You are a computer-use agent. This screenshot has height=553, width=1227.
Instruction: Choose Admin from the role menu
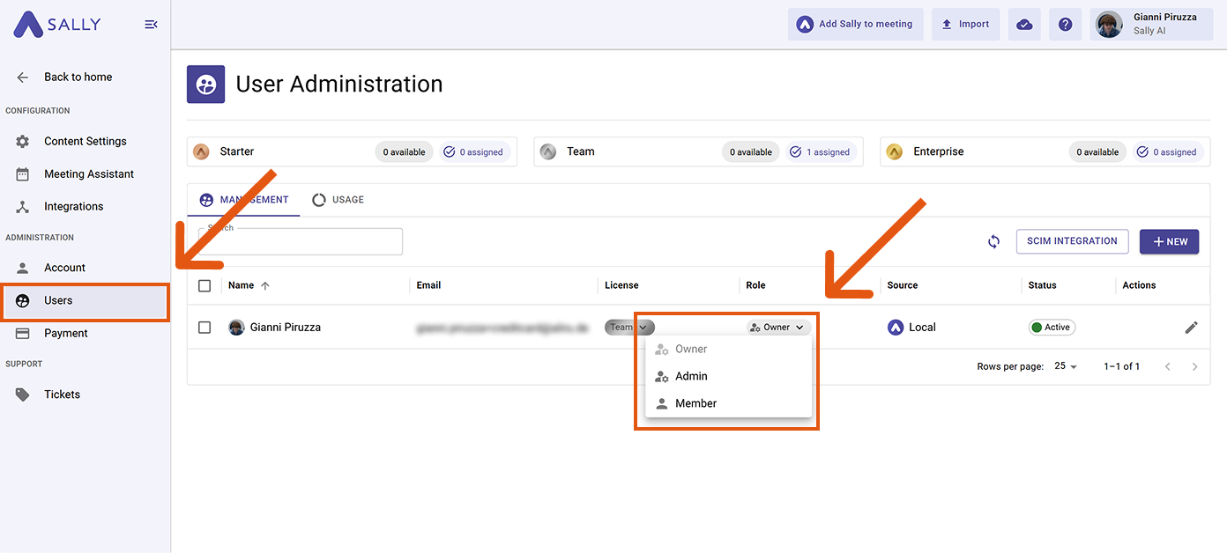[x=691, y=376]
